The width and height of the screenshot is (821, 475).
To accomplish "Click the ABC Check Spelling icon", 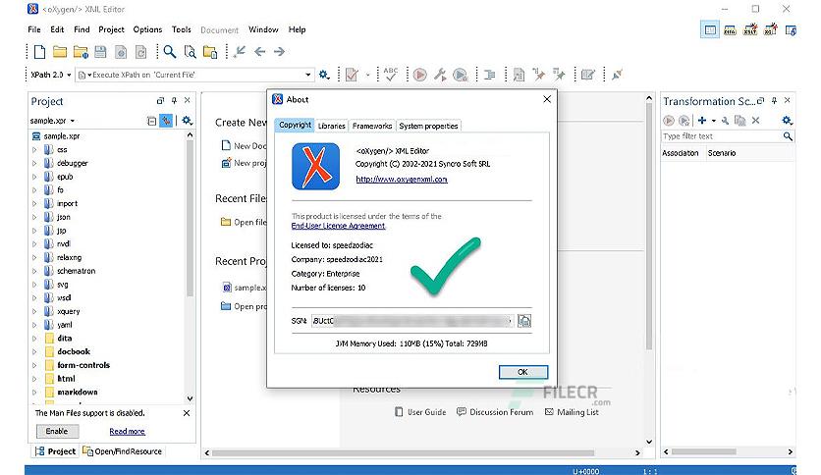I will 391,75.
